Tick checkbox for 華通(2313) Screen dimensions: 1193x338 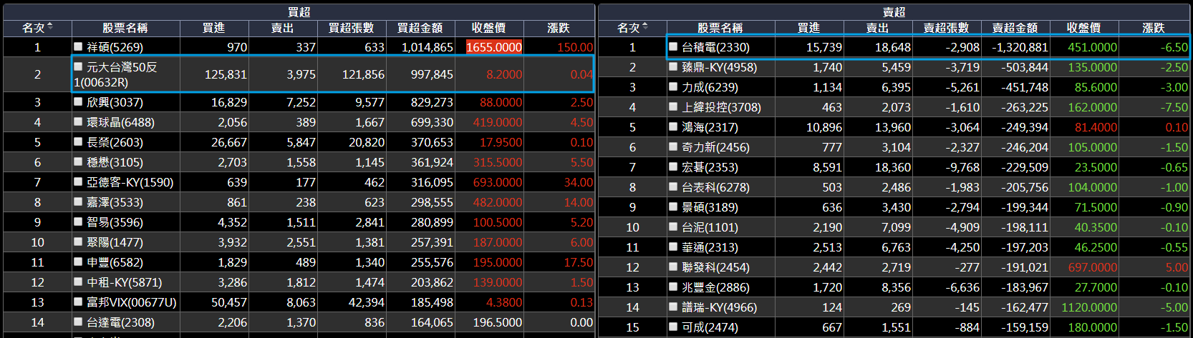tap(673, 247)
